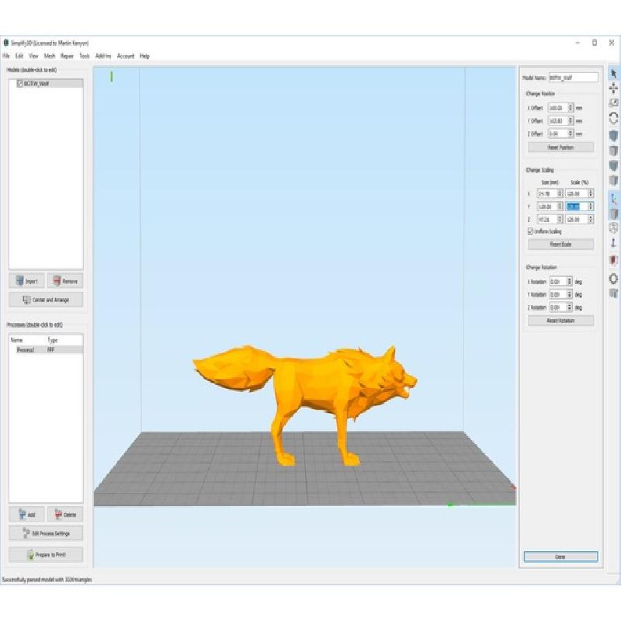Pick the Scale model tool icon
This screenshot has width=621, height=621.
coord(613,103)
